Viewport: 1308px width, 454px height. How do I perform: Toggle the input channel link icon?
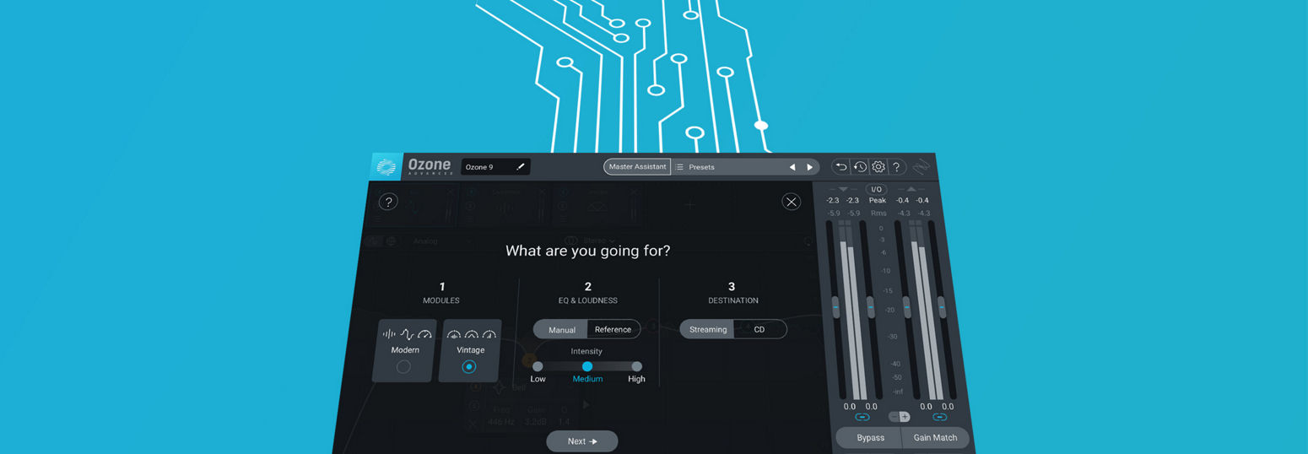click(862, 417)
